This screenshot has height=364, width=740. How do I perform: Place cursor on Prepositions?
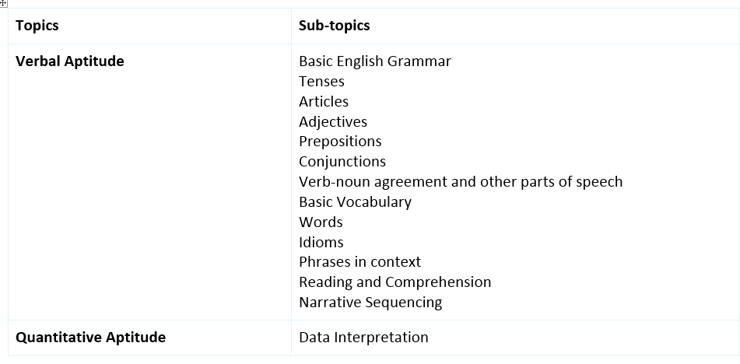(x=340, y=142)
